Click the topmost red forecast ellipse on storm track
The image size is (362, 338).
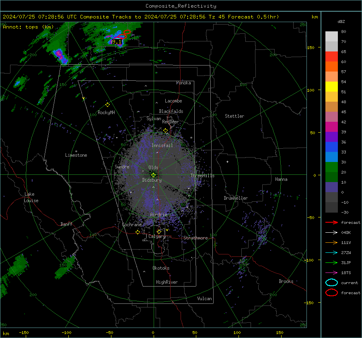[x=127, y=32]
